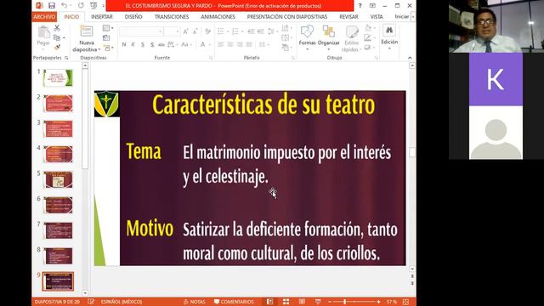This screenshot has width=544, height=306.
Task: Open the ARCHIVO tab
Action: (x=44, y=16)
